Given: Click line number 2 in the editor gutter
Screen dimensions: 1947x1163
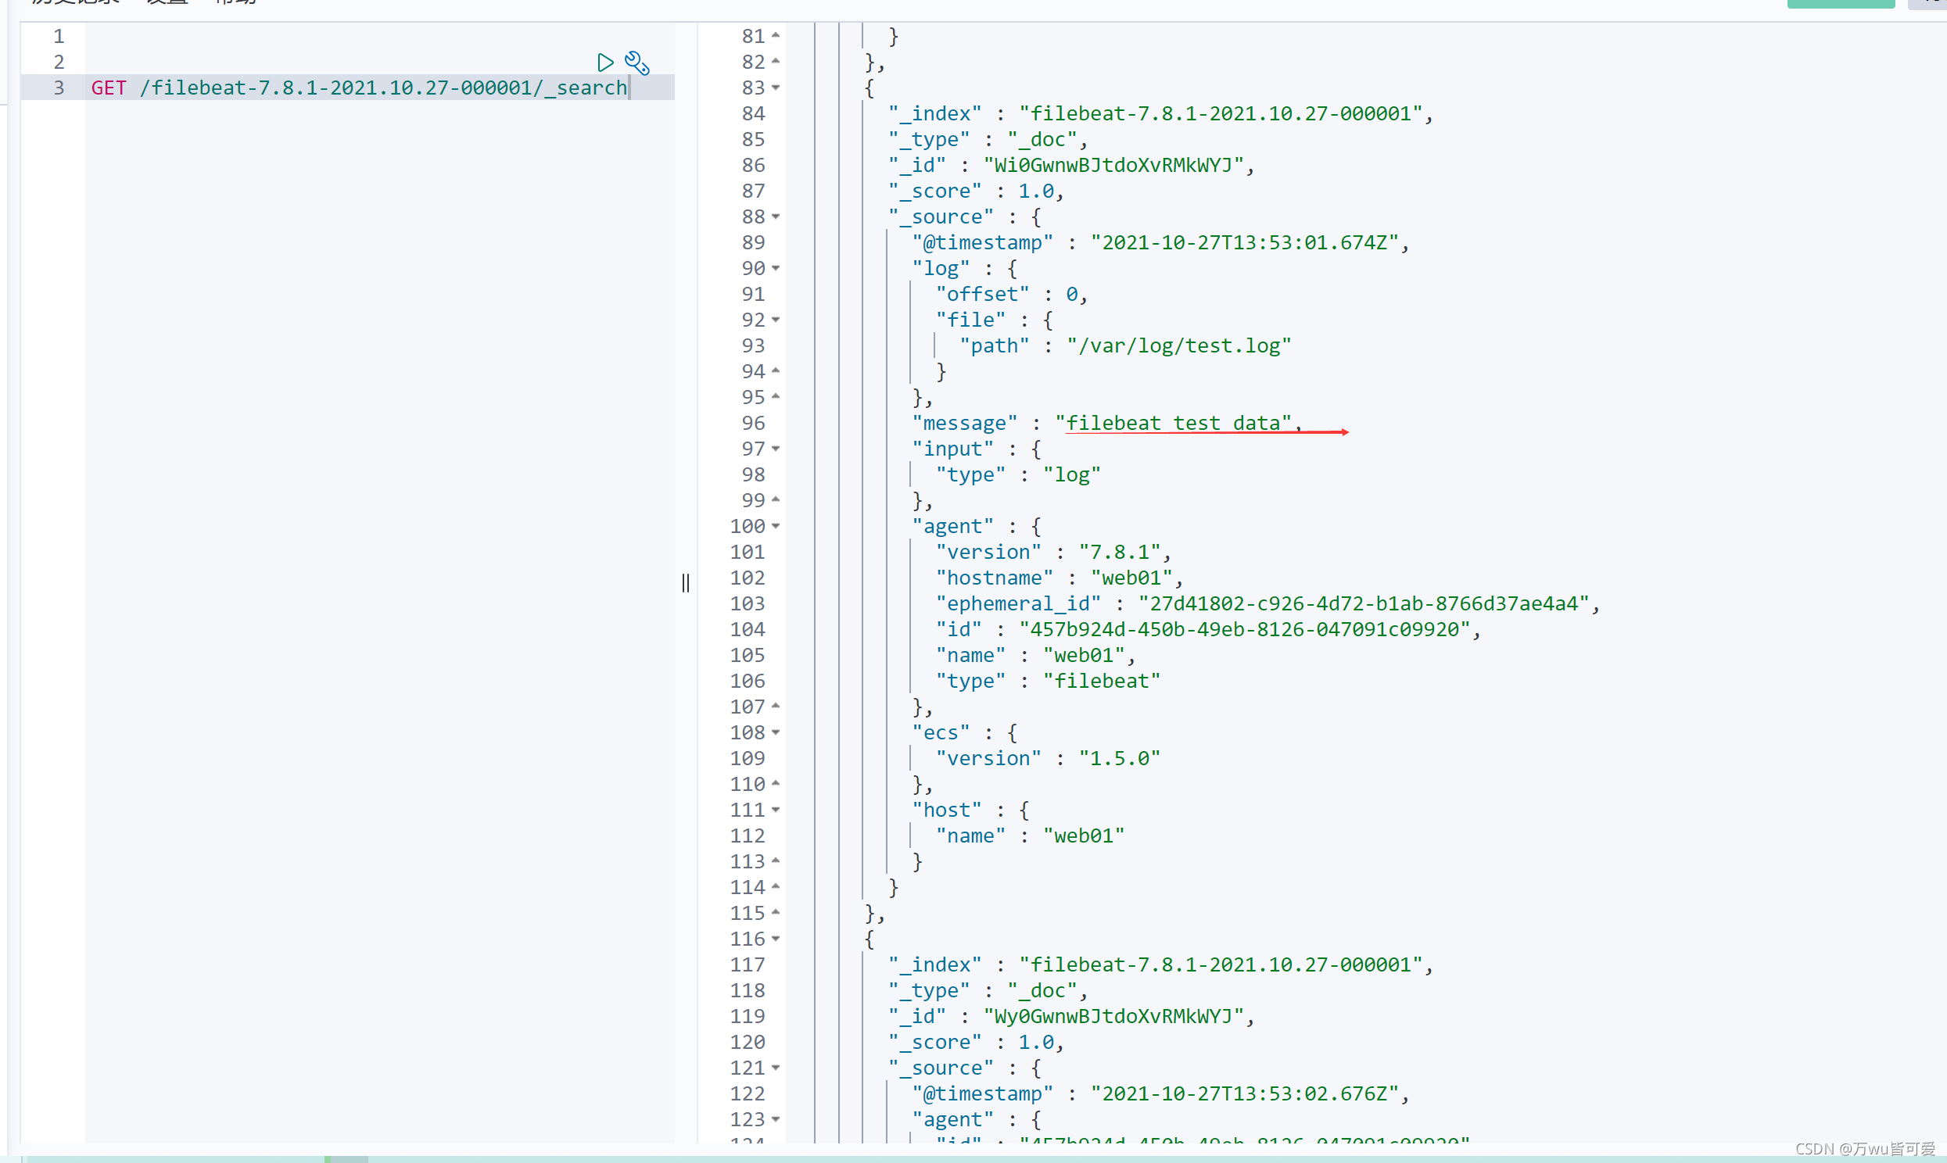Looking at the screenshot, I should pyautogui.click(x=59, y=62).
